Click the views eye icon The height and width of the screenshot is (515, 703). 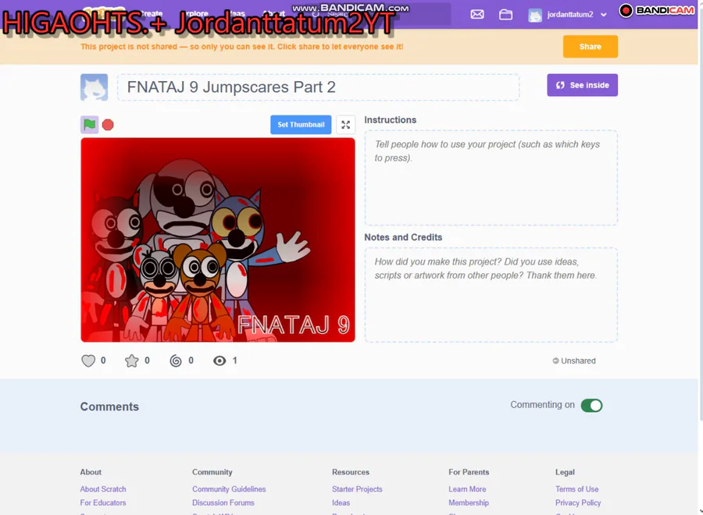tap(219, 360)
